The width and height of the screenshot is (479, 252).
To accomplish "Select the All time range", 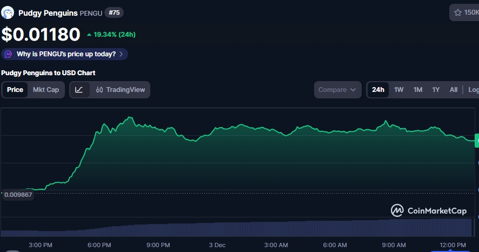I will pyautogui.click(x=454, y=90).
